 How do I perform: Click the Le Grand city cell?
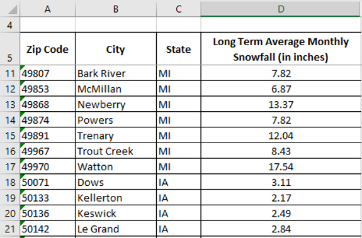(116, 229)
